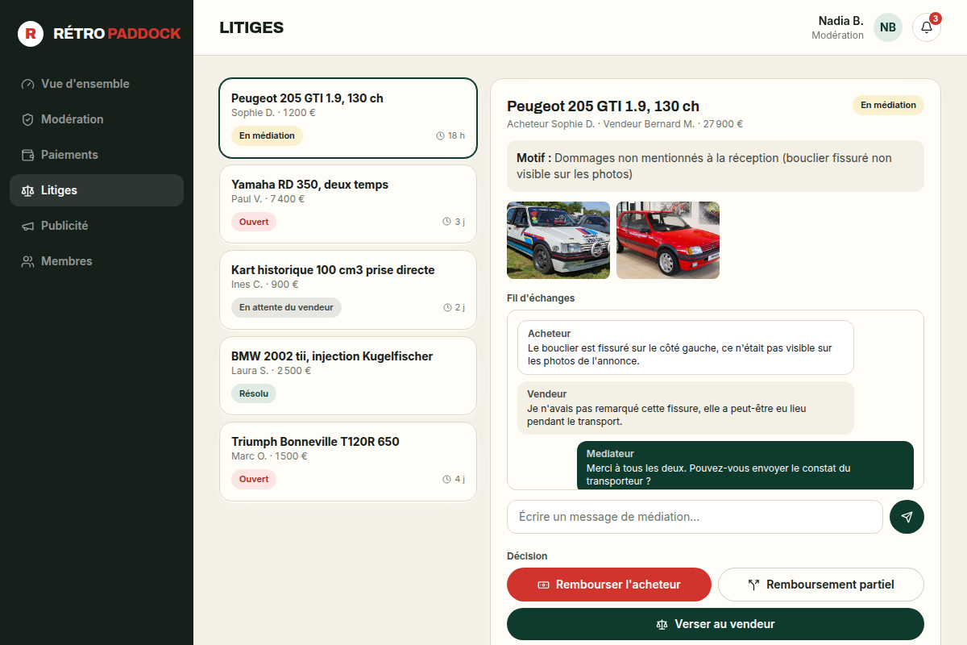Click Nadia B. profile name

tap(840, 21)
